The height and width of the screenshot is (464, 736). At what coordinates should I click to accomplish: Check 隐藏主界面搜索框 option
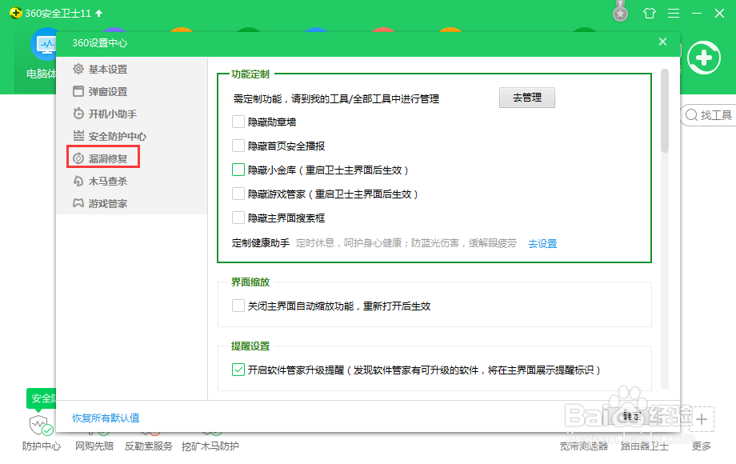238,218
